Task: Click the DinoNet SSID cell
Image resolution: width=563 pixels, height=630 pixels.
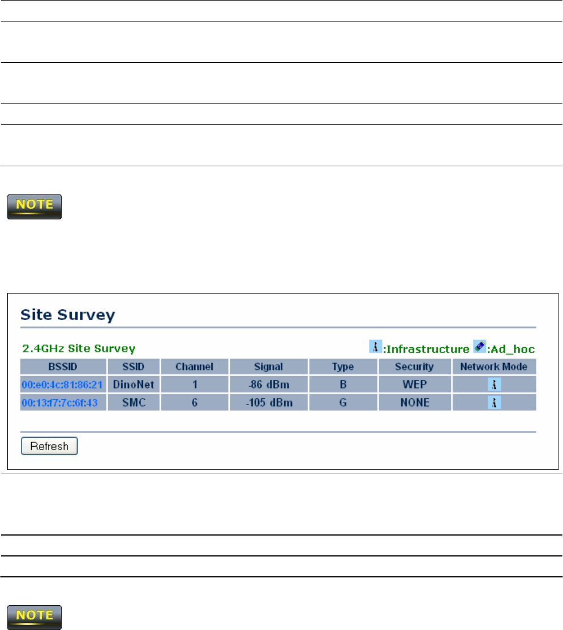Action: 134,385
